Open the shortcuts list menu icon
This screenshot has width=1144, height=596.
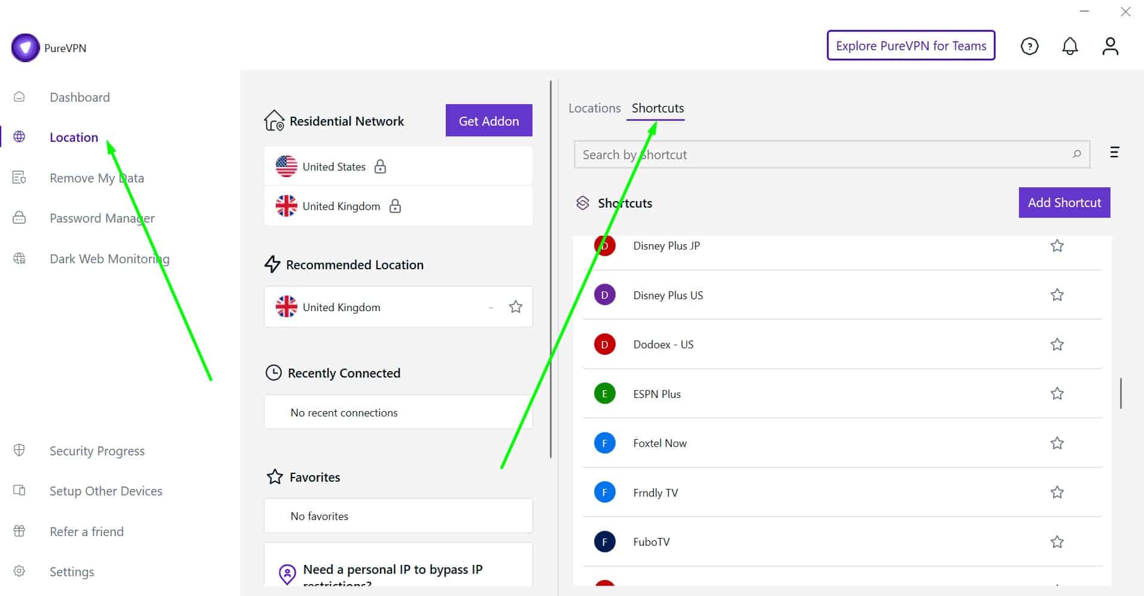[x=1114, y=152]
